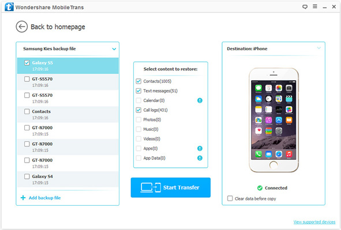Click the info icon next to Apps
The image size is (341, 230).
pyautogui.click(x=200, y=148)
